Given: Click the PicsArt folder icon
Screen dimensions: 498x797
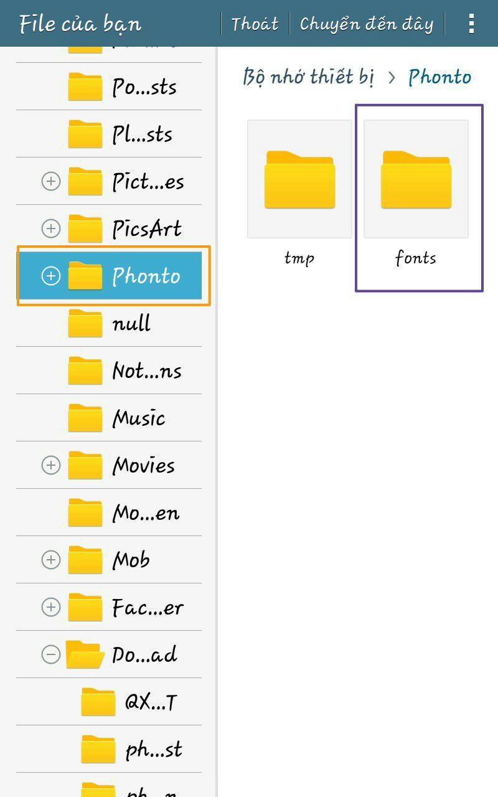Looking at the screenshot, I should click(x=85, y=229).
